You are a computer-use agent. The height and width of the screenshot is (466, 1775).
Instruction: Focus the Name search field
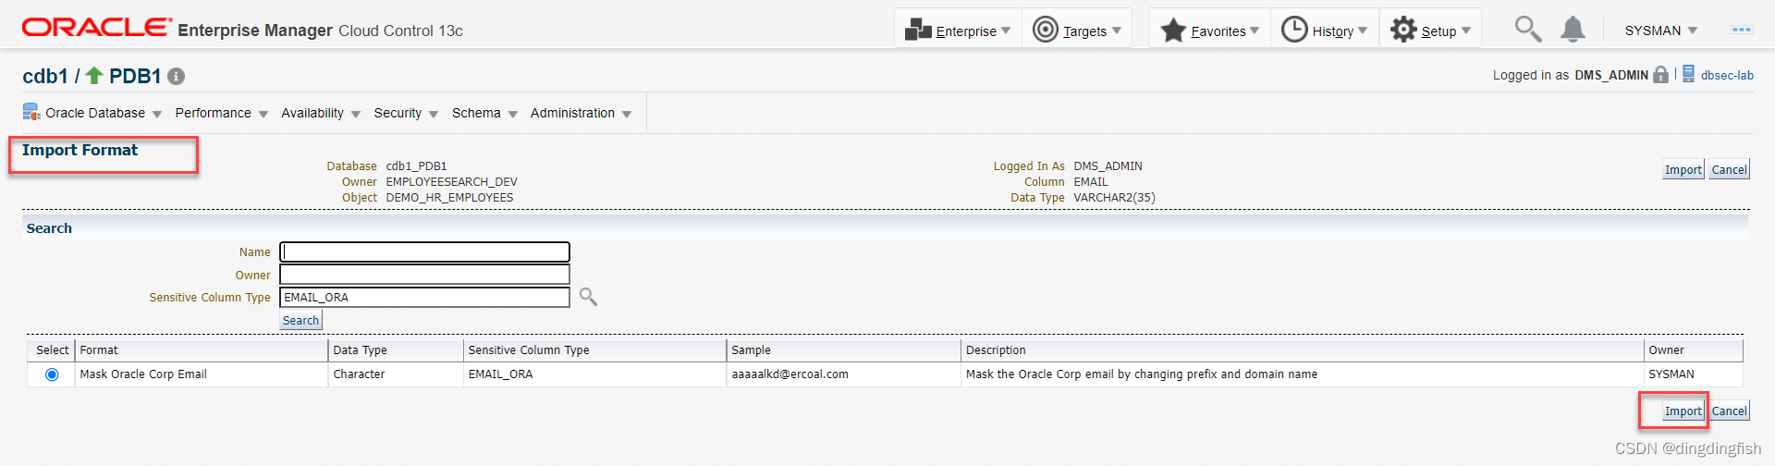tap(425, 251)
